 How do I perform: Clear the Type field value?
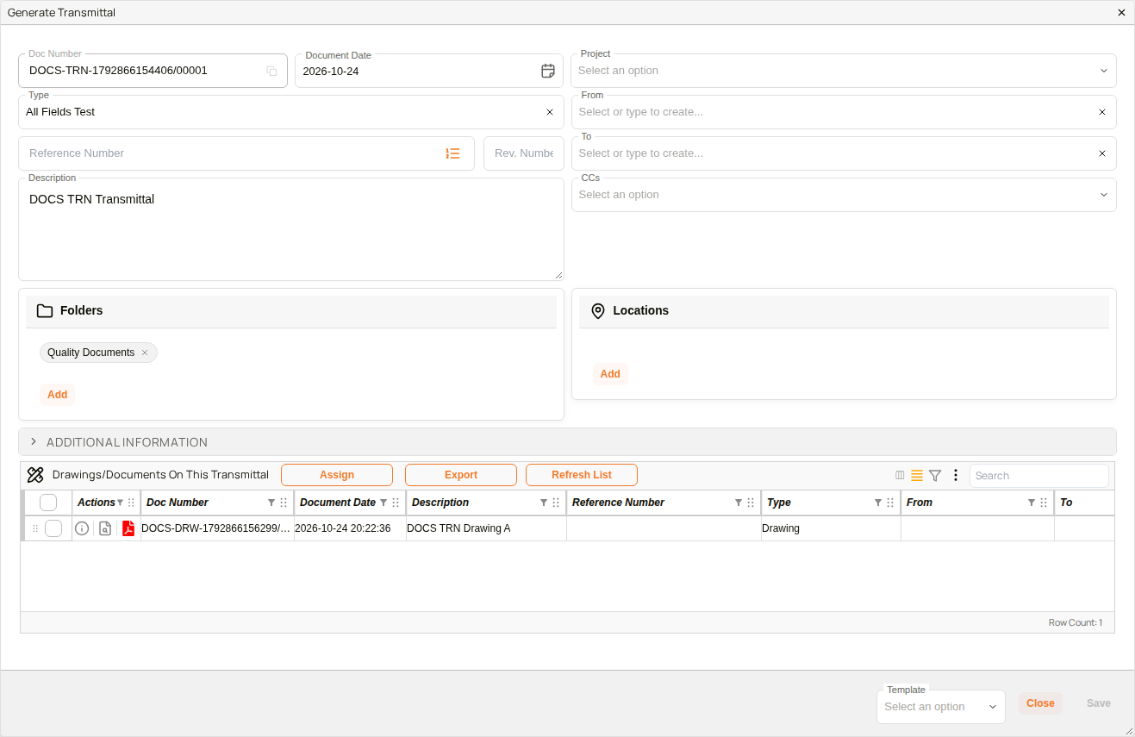click(x=550, y=112)
